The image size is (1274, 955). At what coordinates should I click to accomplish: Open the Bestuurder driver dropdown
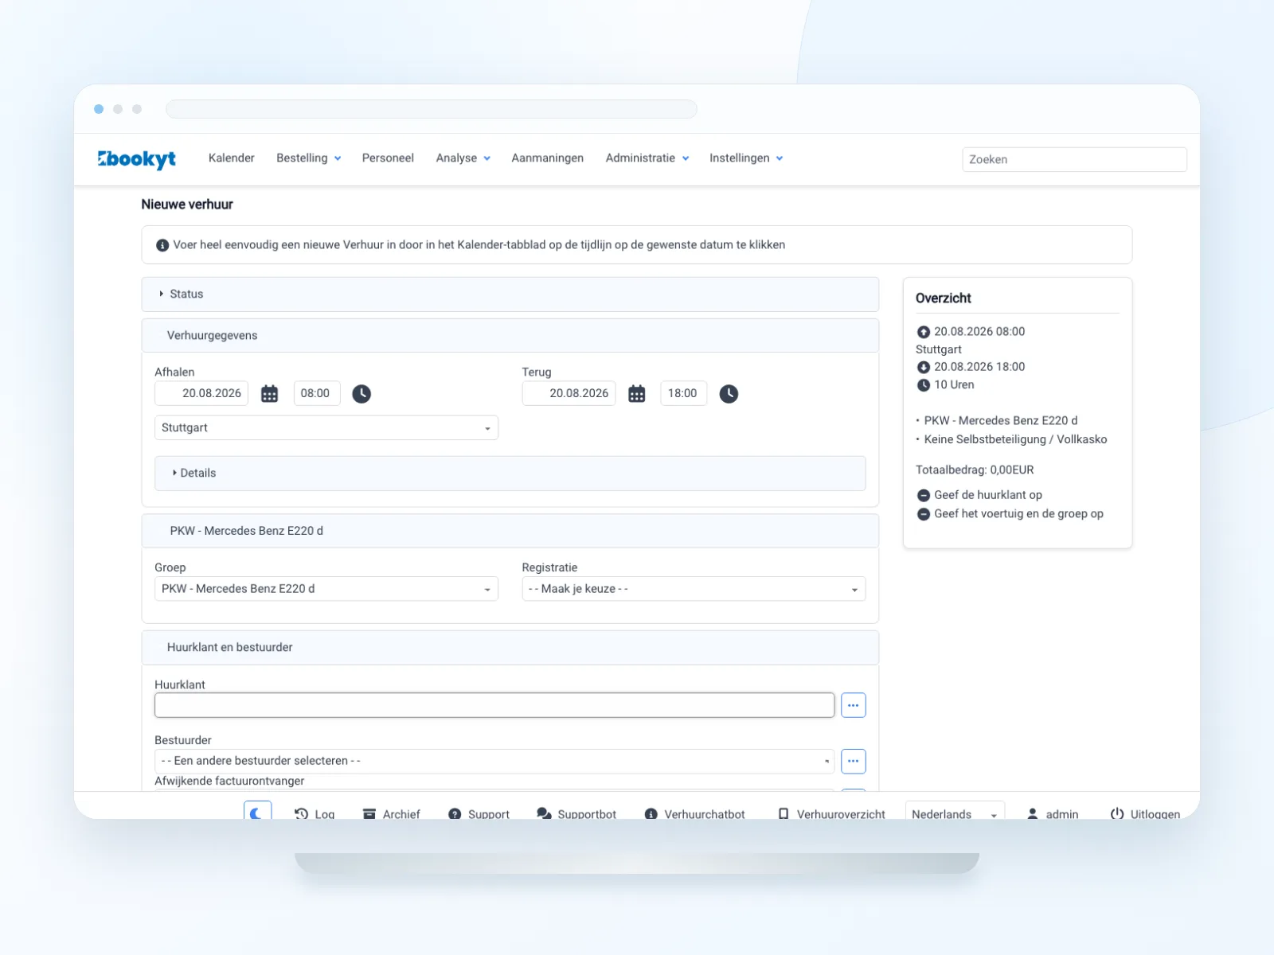494,761
